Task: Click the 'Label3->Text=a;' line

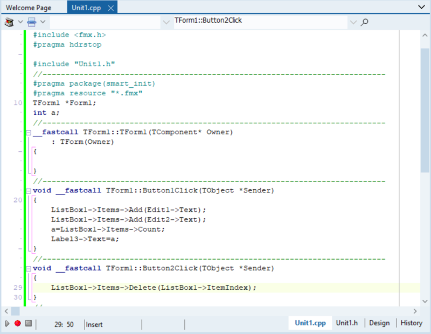Action: click(x=85, y=239)
